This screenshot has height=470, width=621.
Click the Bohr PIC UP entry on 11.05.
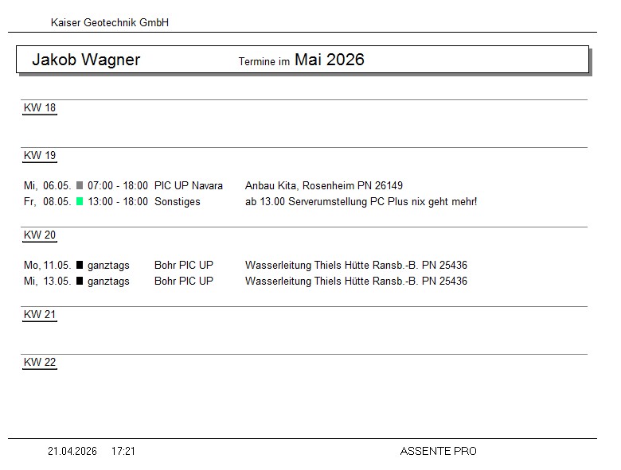coord(184,266)
